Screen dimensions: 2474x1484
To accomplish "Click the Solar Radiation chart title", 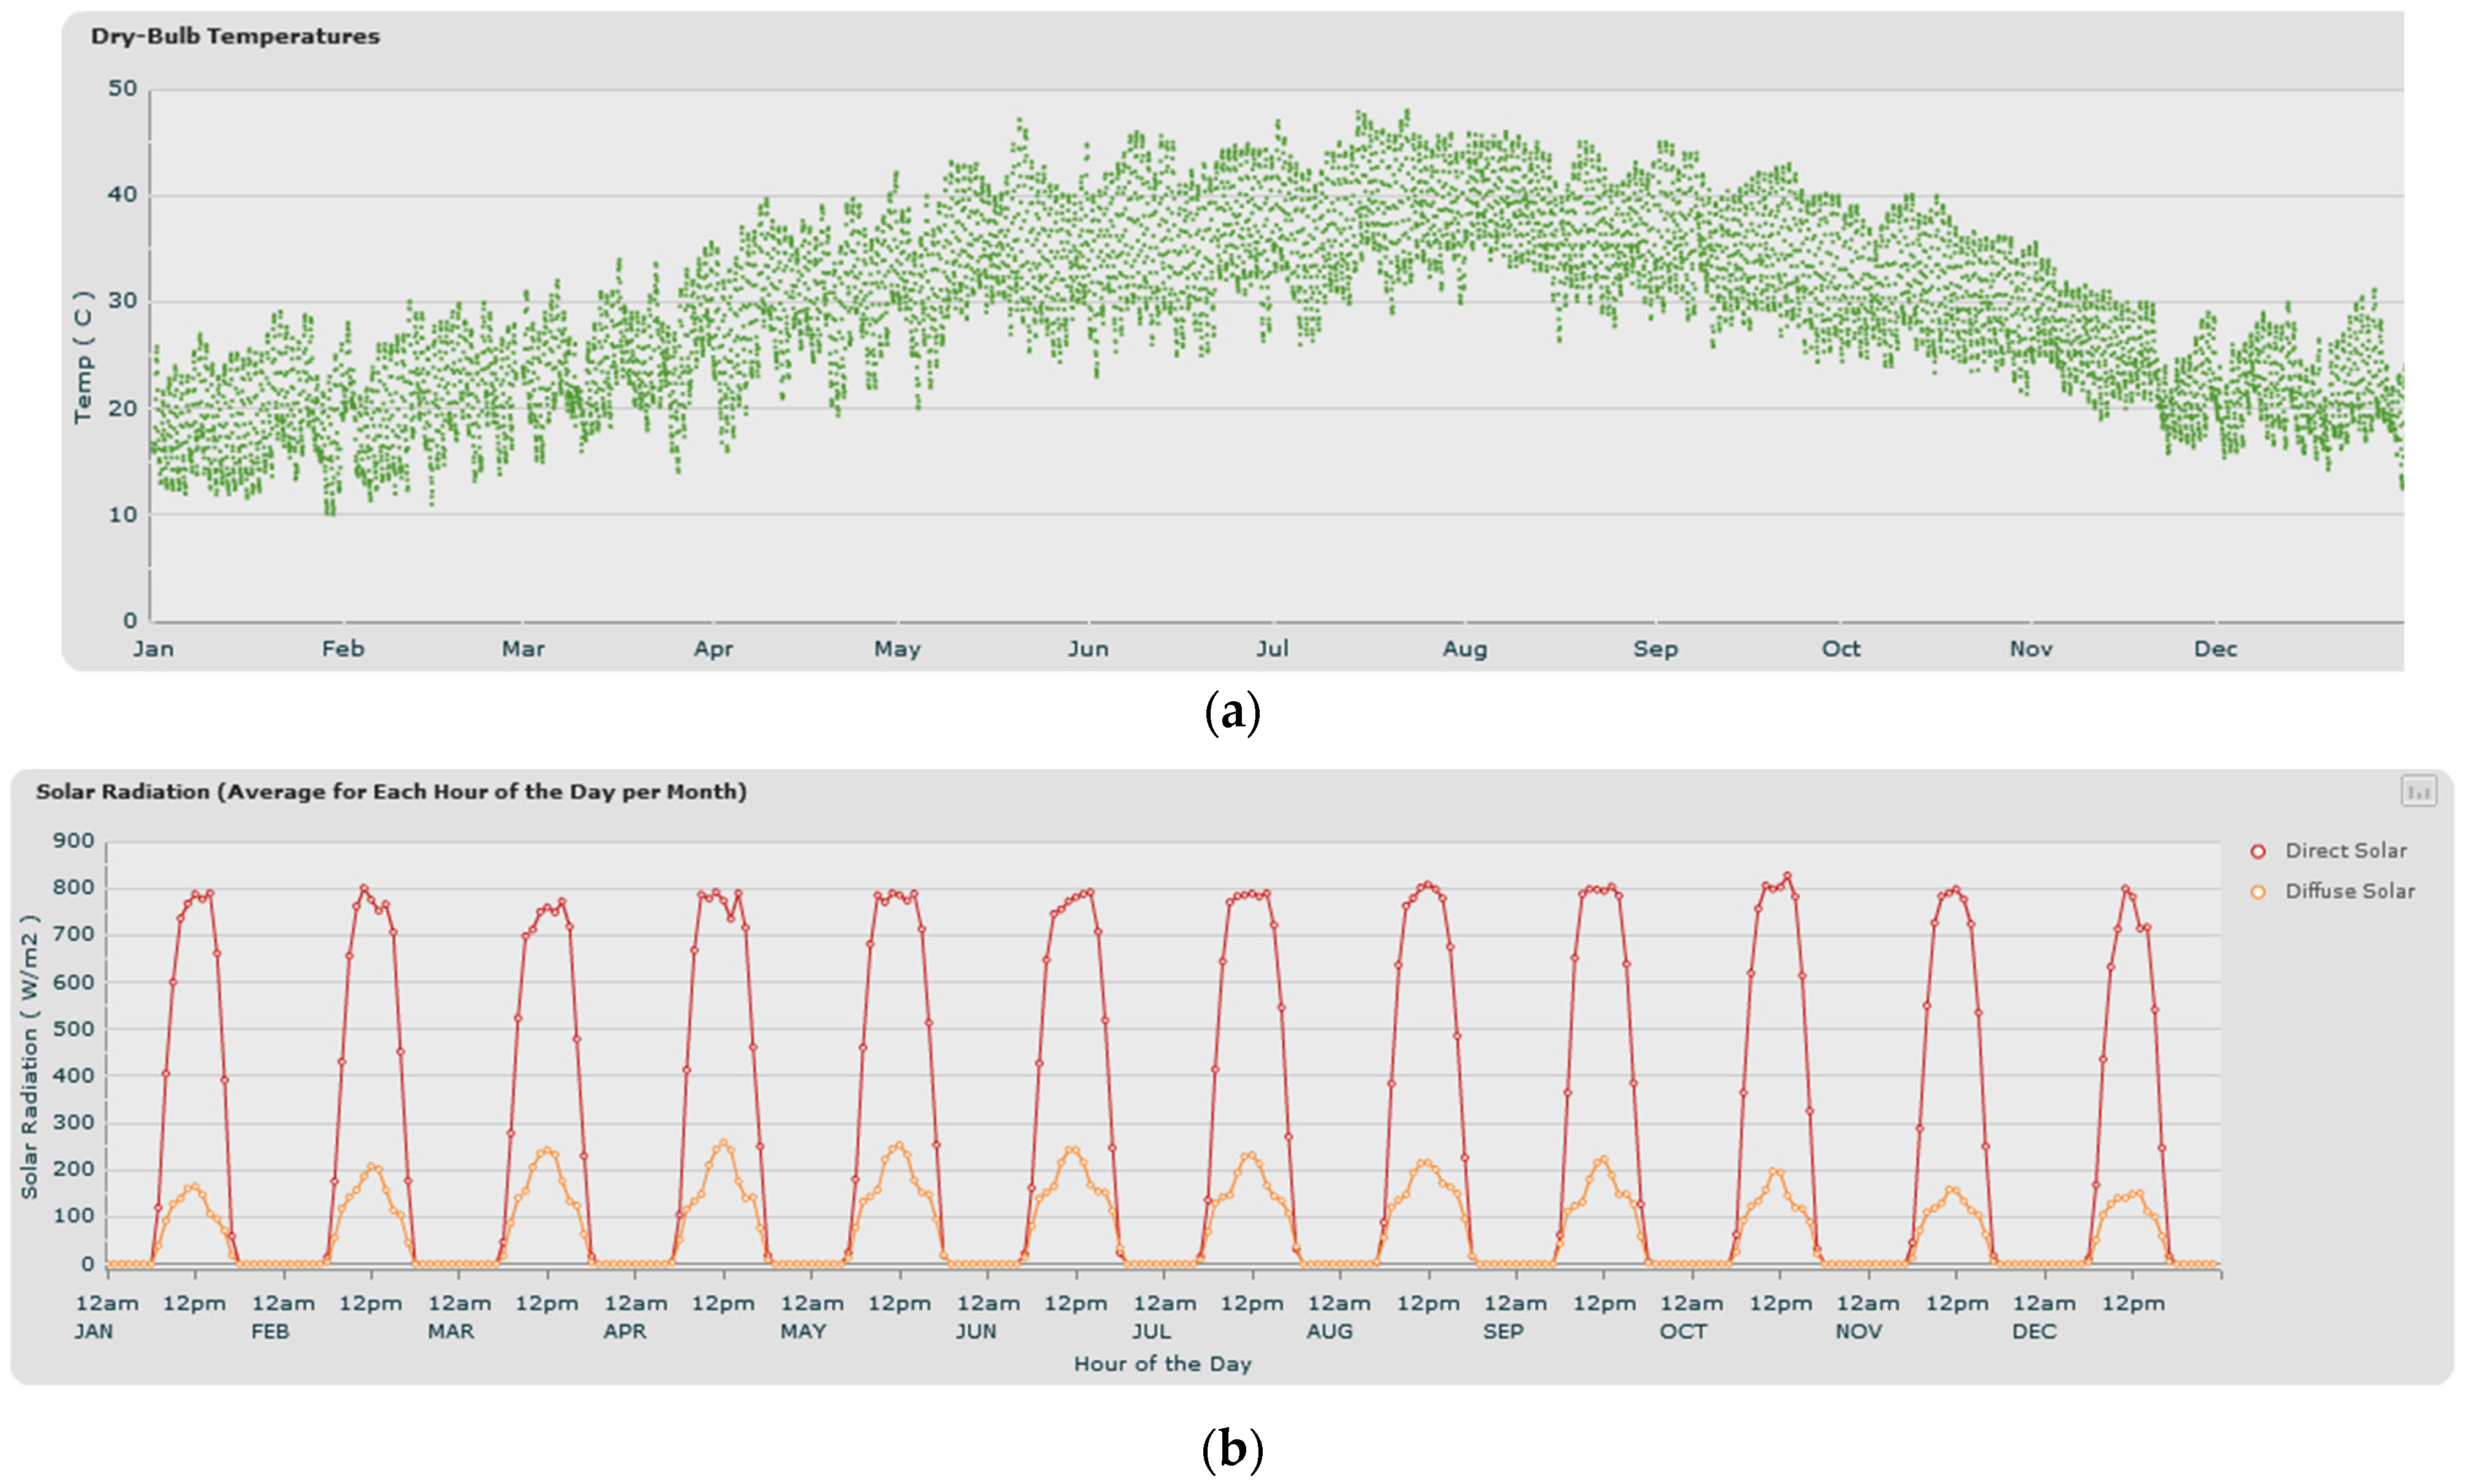I will pos(391,791).
